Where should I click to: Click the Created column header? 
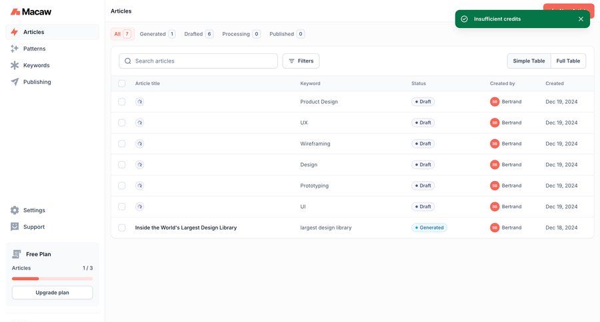tap(555, 83)
